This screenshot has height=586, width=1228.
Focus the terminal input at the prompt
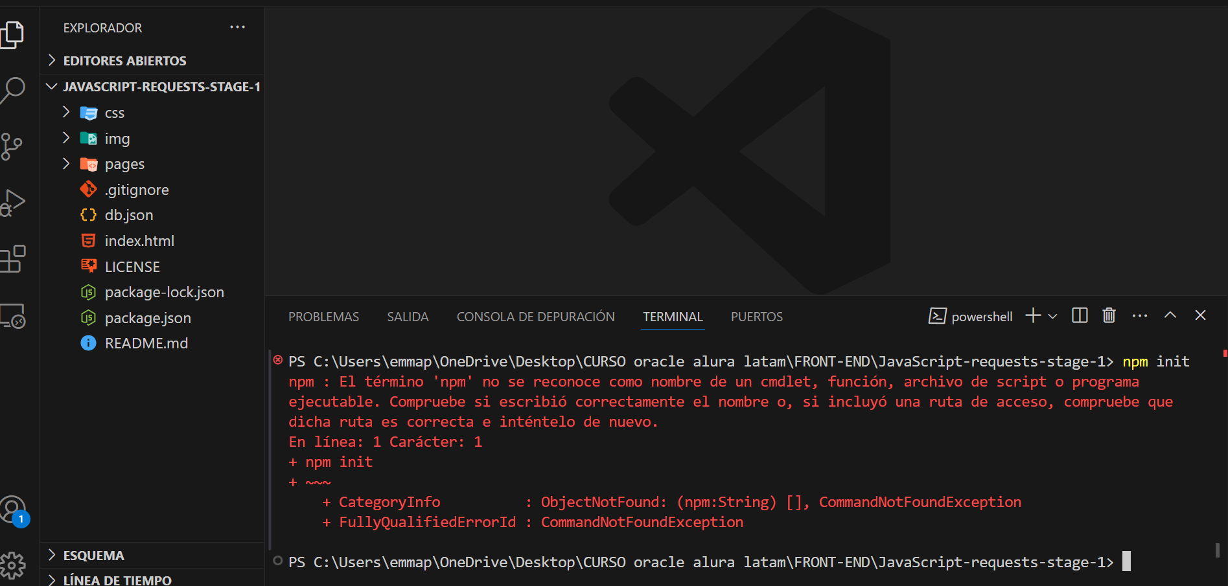pos(1126,561)
